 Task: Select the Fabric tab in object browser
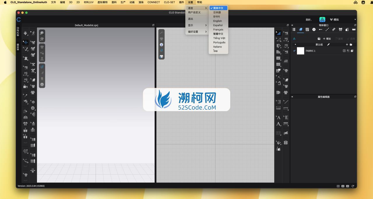[x=300, y=29]
